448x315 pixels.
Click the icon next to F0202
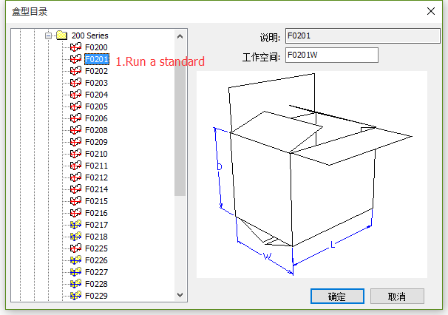[x=75, y=71]
